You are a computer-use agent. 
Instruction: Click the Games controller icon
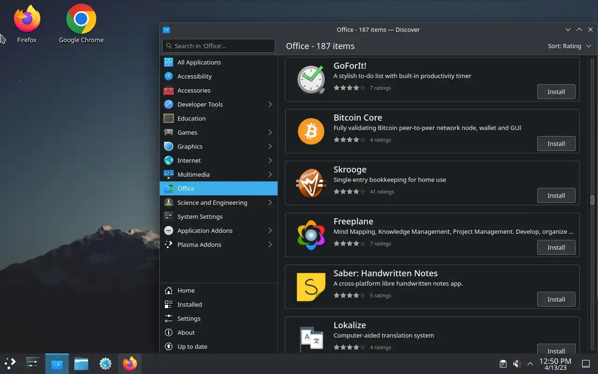169,132
